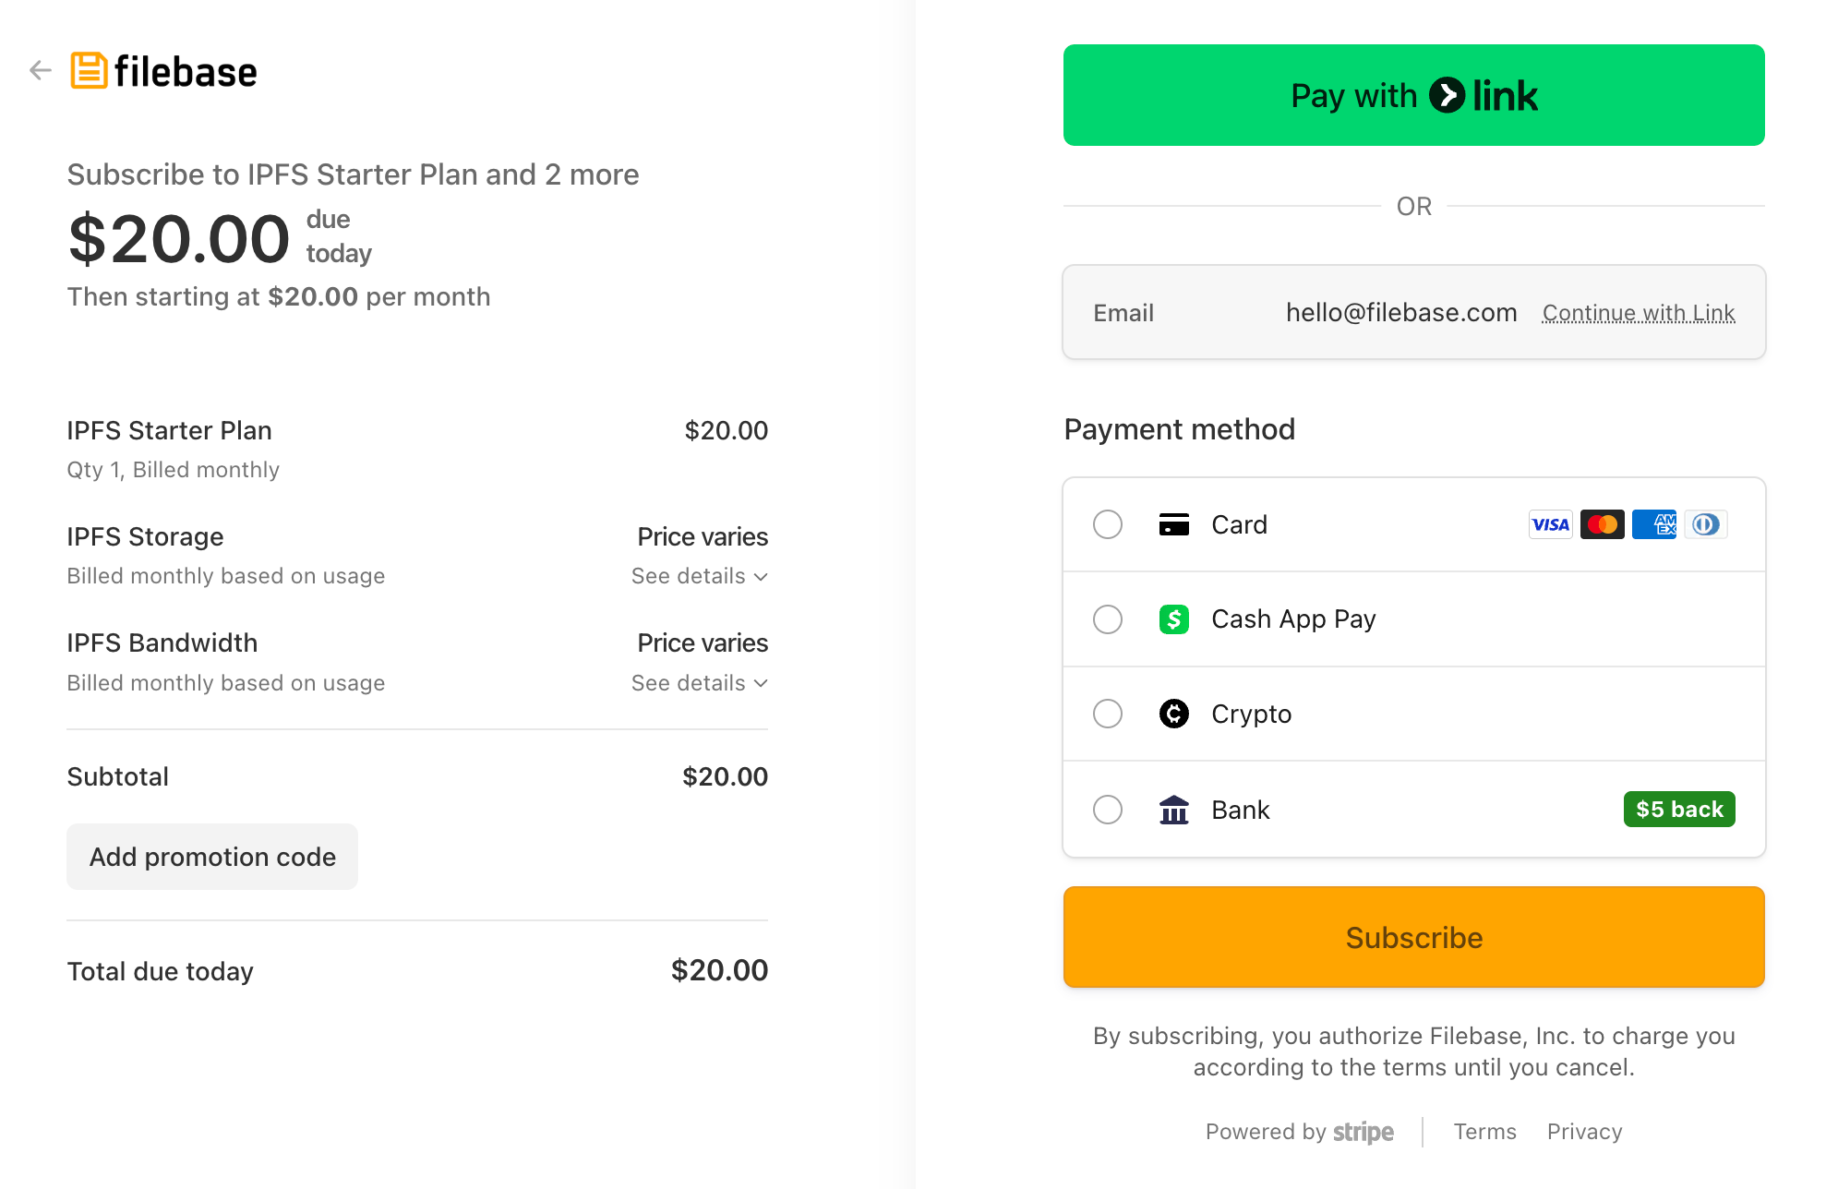
Task: Expand See details for IPFS Storage
Action: tap(699, 576)
